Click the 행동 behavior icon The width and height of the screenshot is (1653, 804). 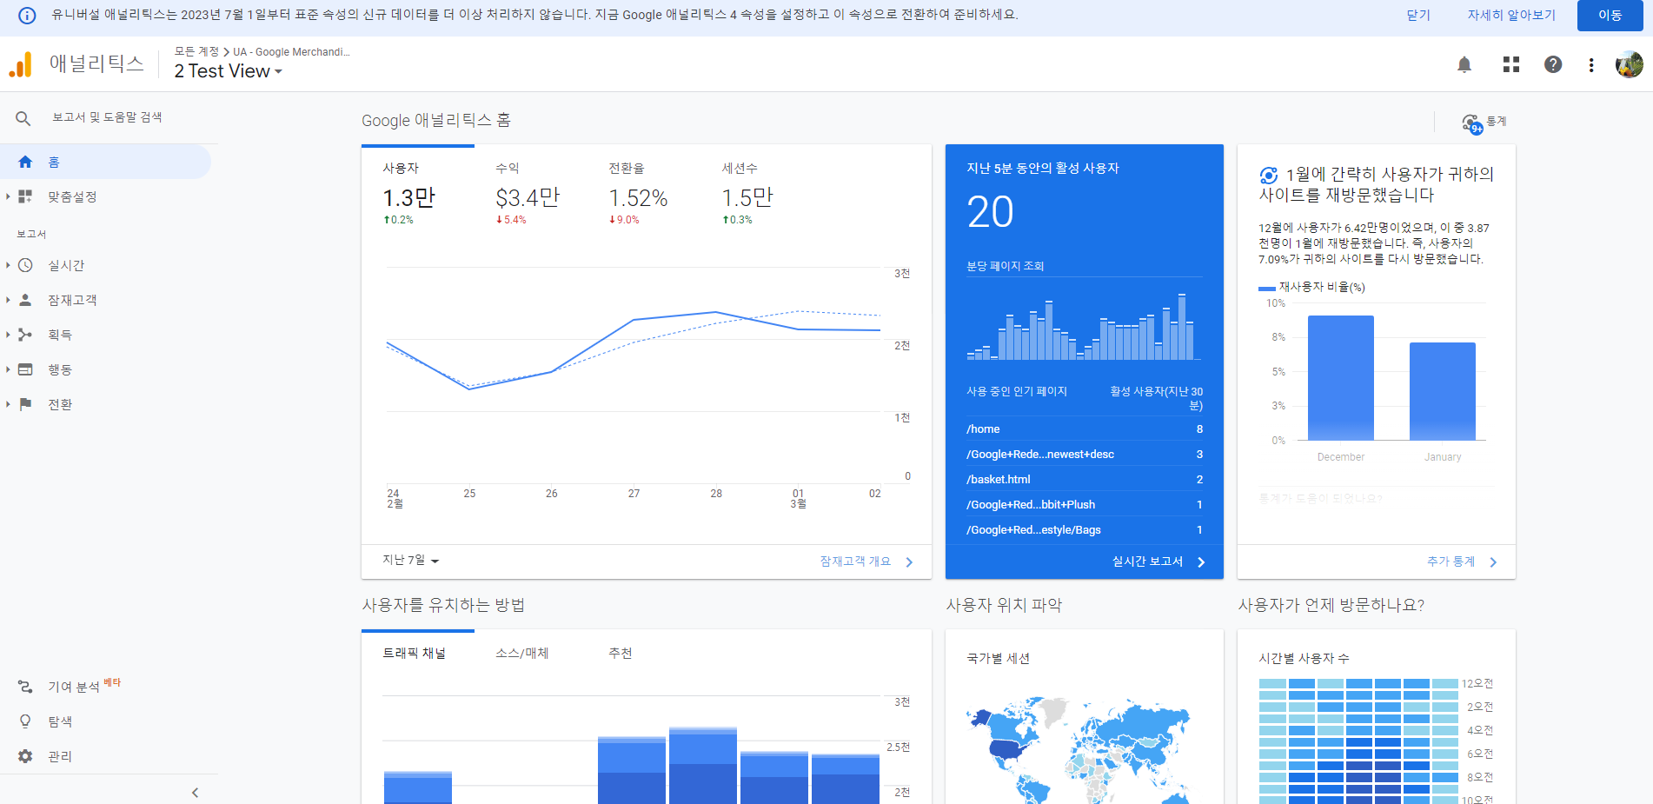[x=25, y=369]
